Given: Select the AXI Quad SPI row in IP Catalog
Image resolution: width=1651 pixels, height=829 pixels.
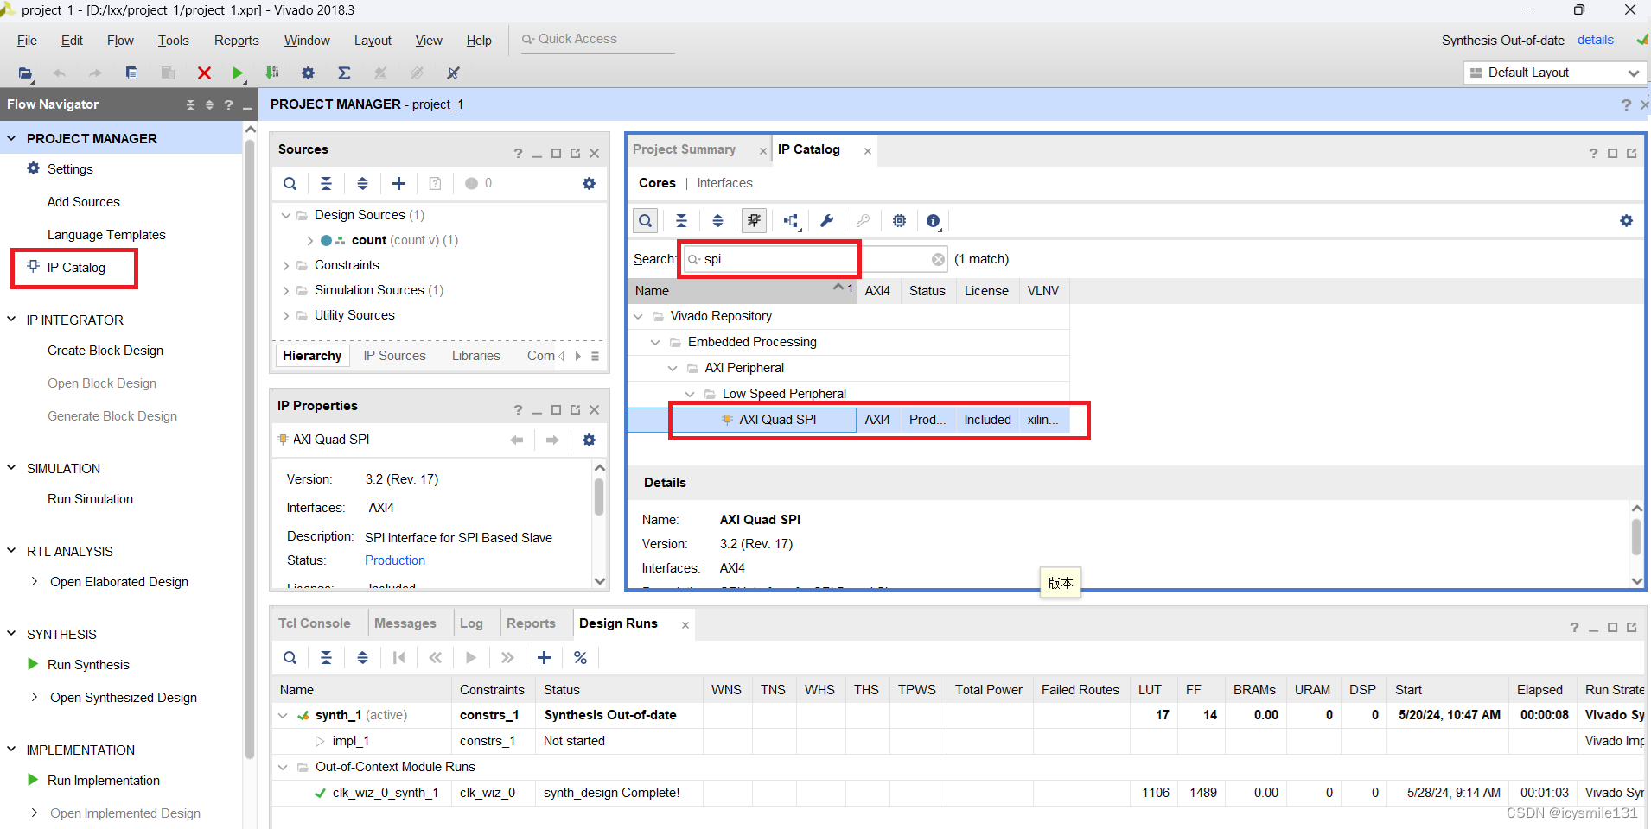Looking at the screenshot, I should [849, 420].
